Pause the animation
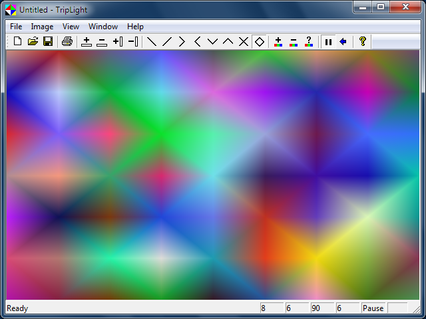Screen dimensions: 426x319 pos(328,42)
